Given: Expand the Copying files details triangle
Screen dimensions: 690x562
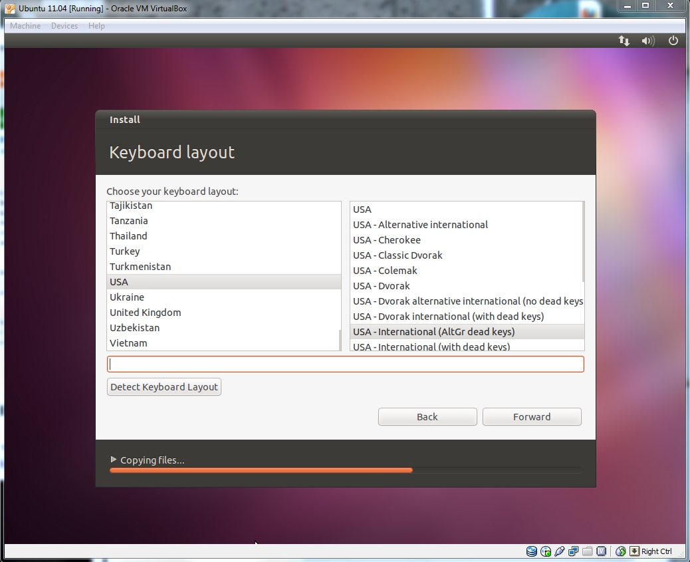Looking at the screenshot, I should click(x=114, y=460).
